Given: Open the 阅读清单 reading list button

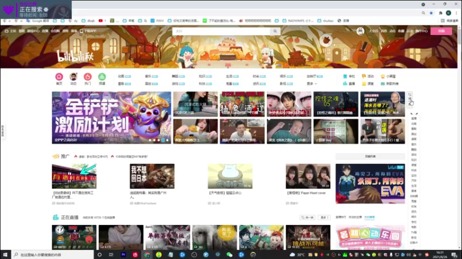Looking at the screenshot, I should (450, 21).
